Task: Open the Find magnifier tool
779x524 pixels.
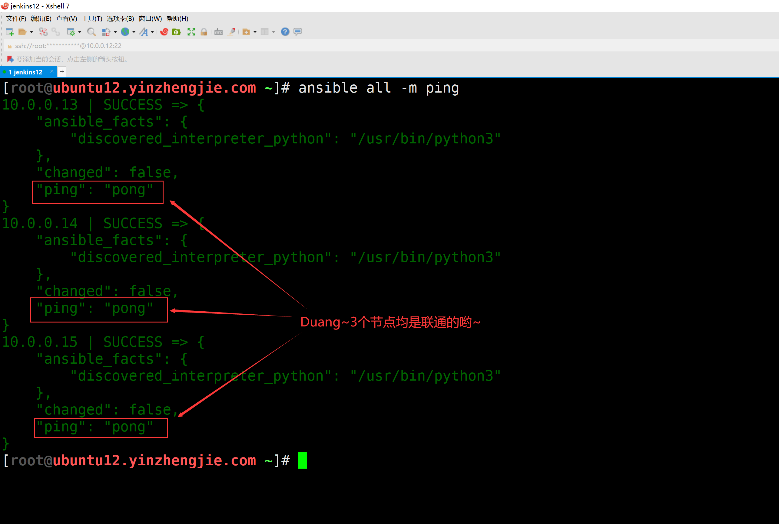Action: point(91,32)
